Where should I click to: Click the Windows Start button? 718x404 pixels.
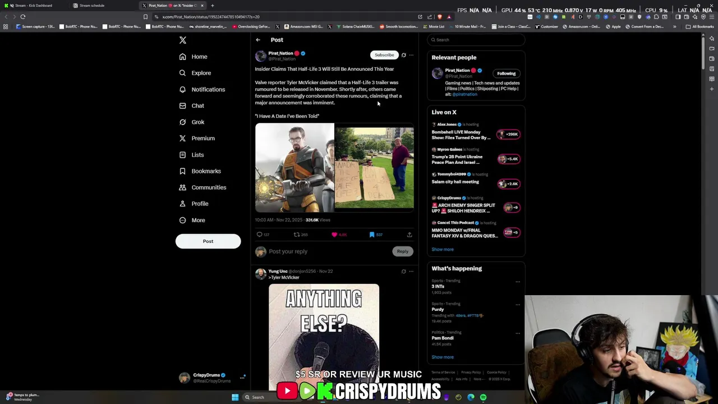pos(235,397)
